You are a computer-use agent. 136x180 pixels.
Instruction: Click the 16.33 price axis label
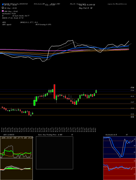[x=132, y=97]
